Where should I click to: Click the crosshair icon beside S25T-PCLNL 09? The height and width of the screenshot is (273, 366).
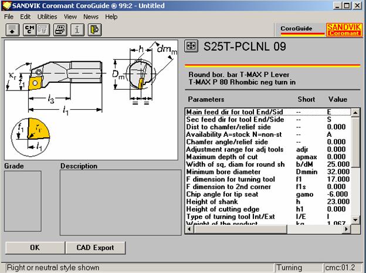coord(191,46)
